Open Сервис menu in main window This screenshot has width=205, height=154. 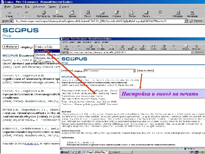[52, 7]
